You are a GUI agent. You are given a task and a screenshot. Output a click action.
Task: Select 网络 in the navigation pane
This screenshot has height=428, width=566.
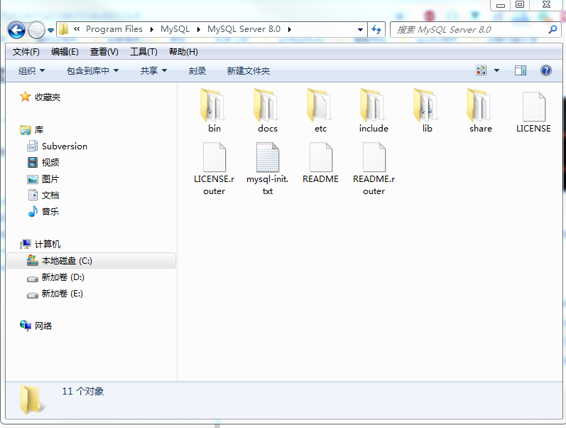click(x=36, y=326)
